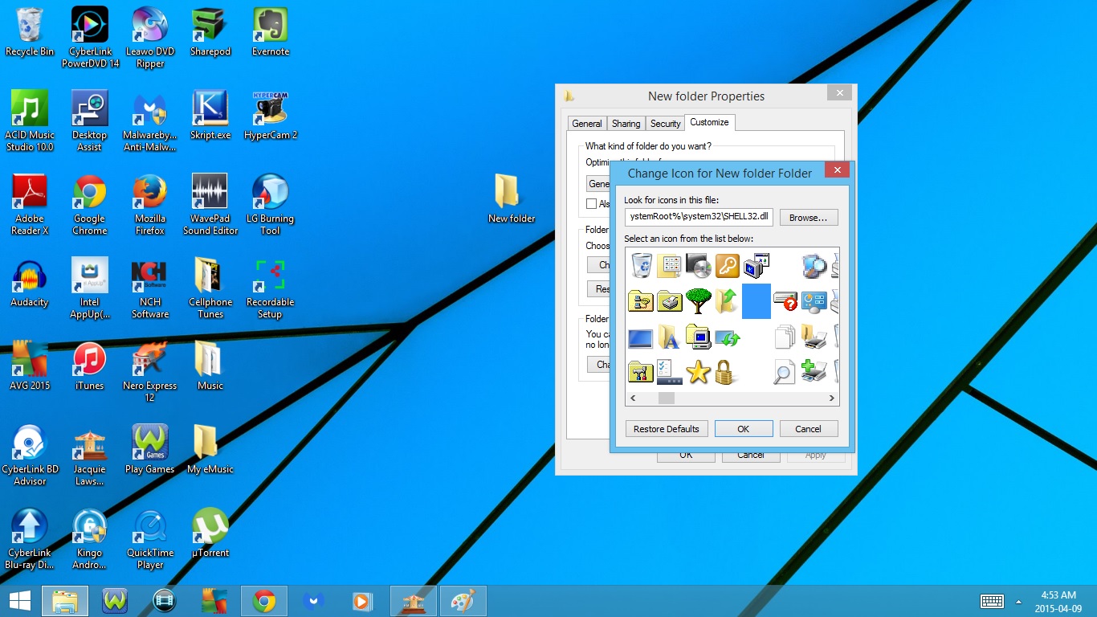Select the iTunes desktop shortcut
Screen dimensions: 1097x617
(x=89, y=367)
